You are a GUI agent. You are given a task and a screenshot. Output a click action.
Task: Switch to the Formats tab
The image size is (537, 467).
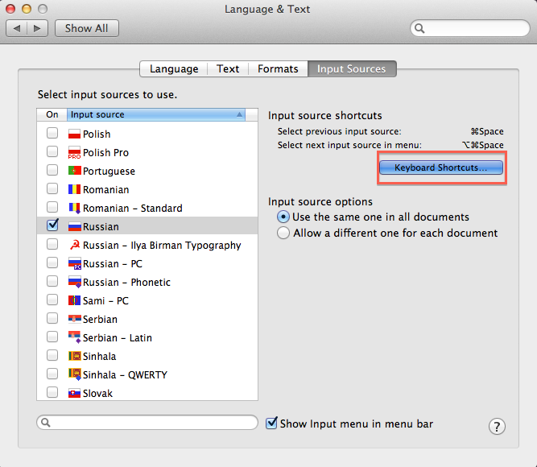coord(278,69)
